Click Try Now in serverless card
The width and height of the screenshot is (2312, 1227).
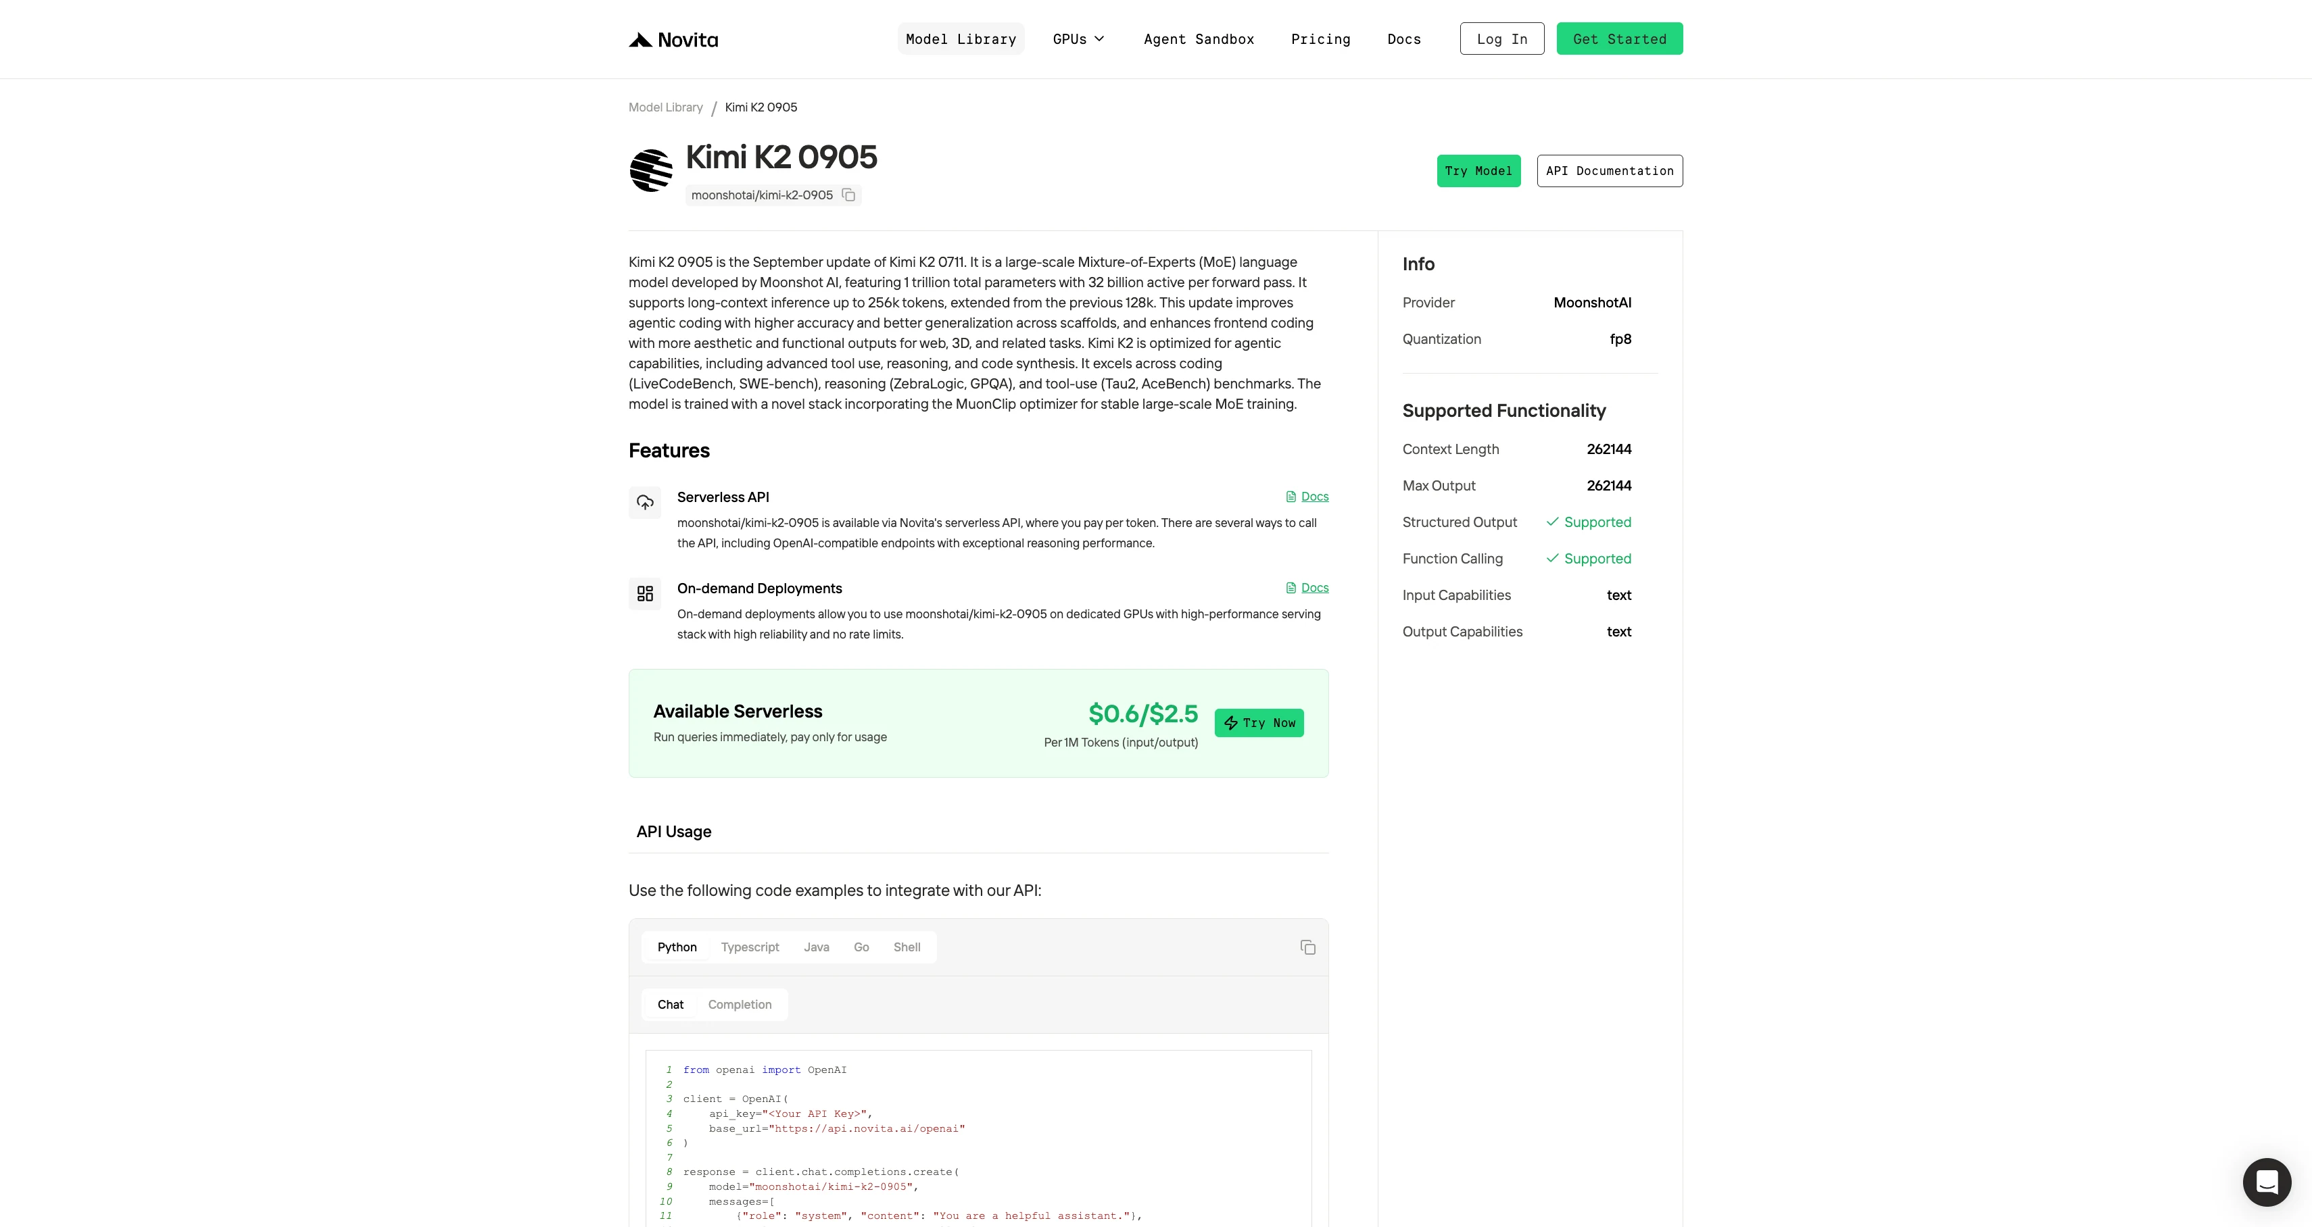pos(1259,723)
